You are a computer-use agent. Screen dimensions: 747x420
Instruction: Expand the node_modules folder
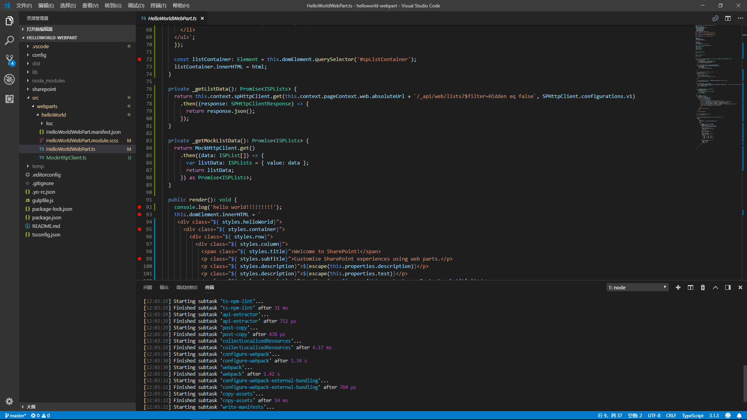point(48,80)
